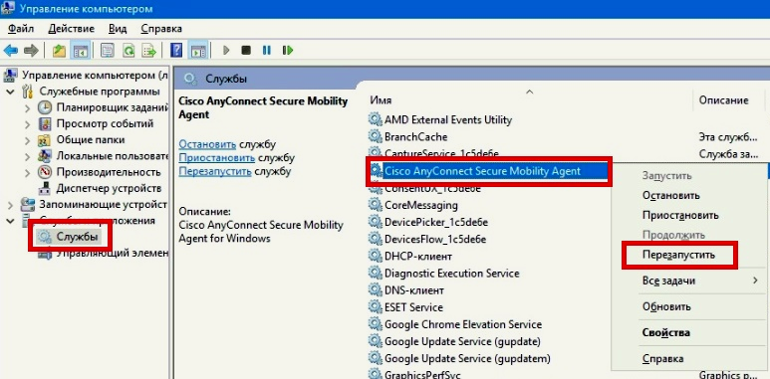
Task: Click the Forward arrow toolbar icon
Action: [31, 50]
